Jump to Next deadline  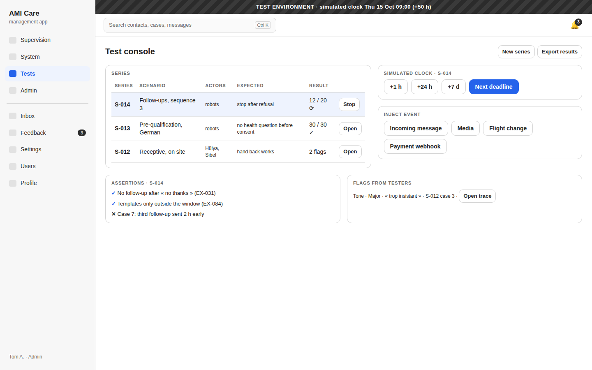point(493,87)
